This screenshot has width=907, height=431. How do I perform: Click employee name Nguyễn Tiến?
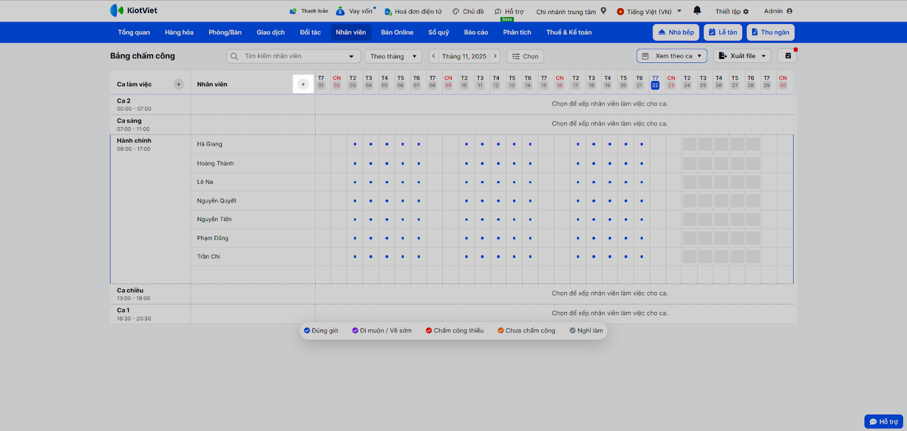[214, 219]
